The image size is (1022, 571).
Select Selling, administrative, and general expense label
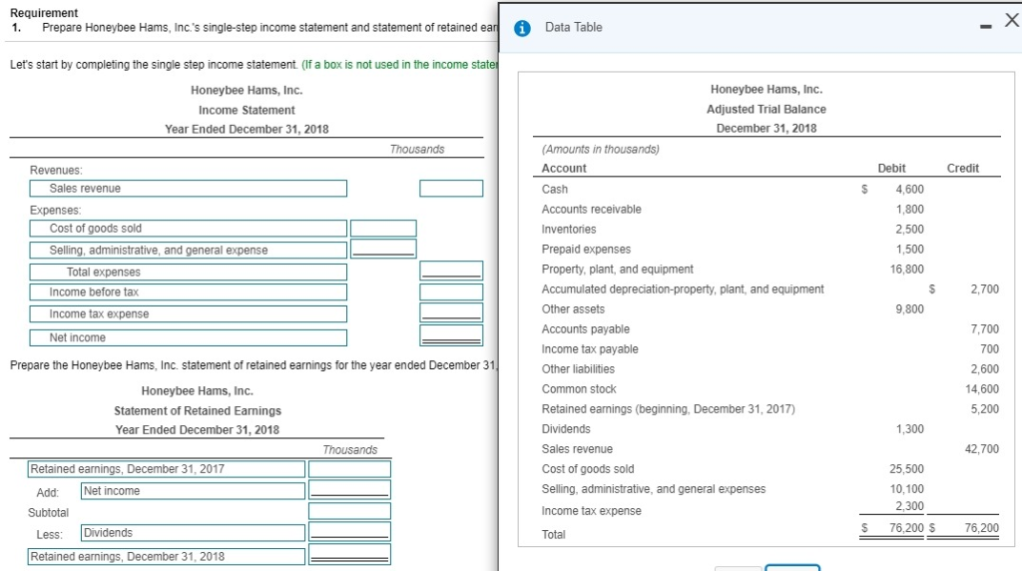(189, 251)
